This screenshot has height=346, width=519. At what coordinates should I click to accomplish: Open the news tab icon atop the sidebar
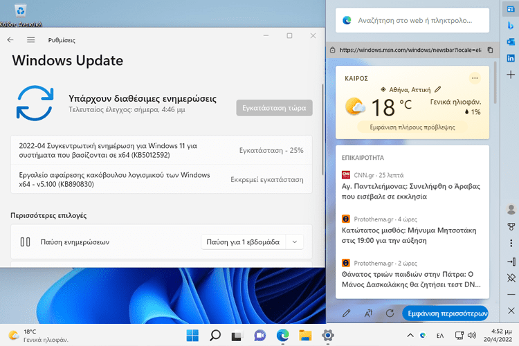(x=511, y=9)
